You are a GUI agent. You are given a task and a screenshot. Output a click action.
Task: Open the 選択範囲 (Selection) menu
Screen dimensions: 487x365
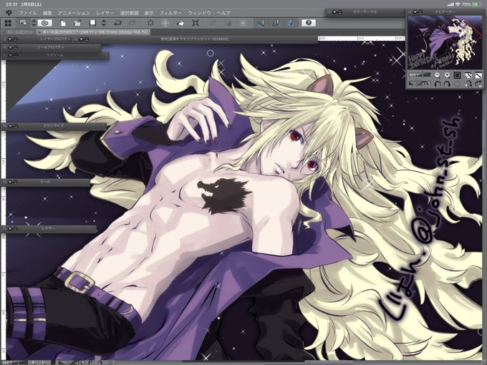129,13
